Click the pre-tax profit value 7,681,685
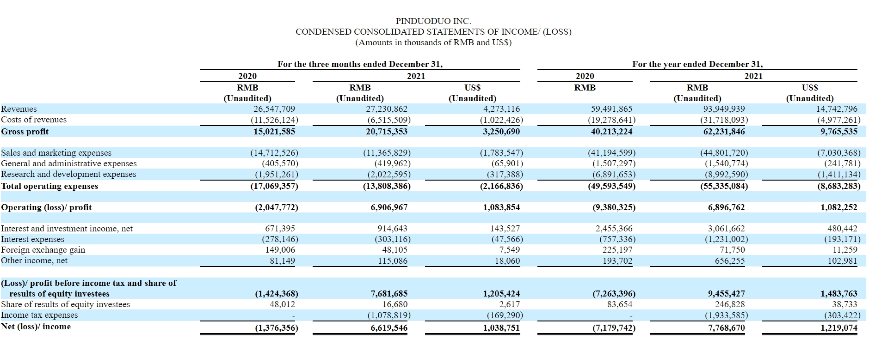This screenshot has height=351, width=869. tap(389, 294)
